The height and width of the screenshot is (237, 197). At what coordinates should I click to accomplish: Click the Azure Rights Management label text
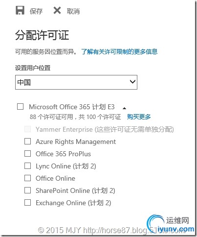pyautogui.click(x=76, y=142)
